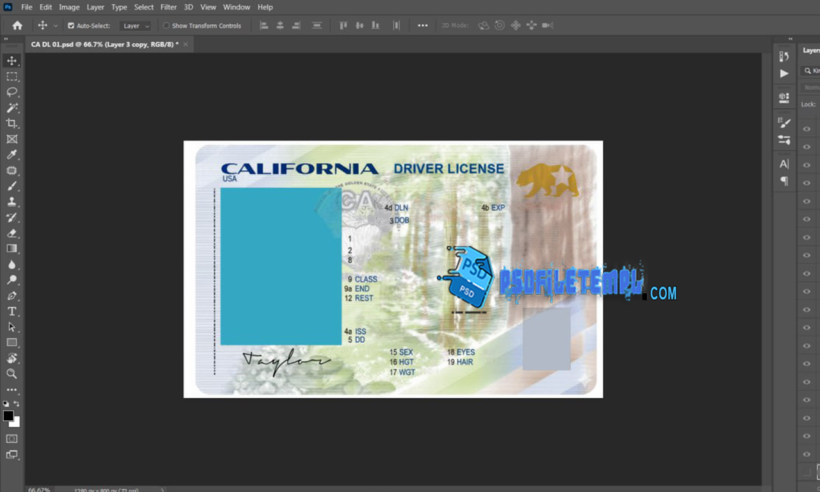Open more align options three-dots button
The height and width of the screenshot is (492, 820).
pos(423,26)
